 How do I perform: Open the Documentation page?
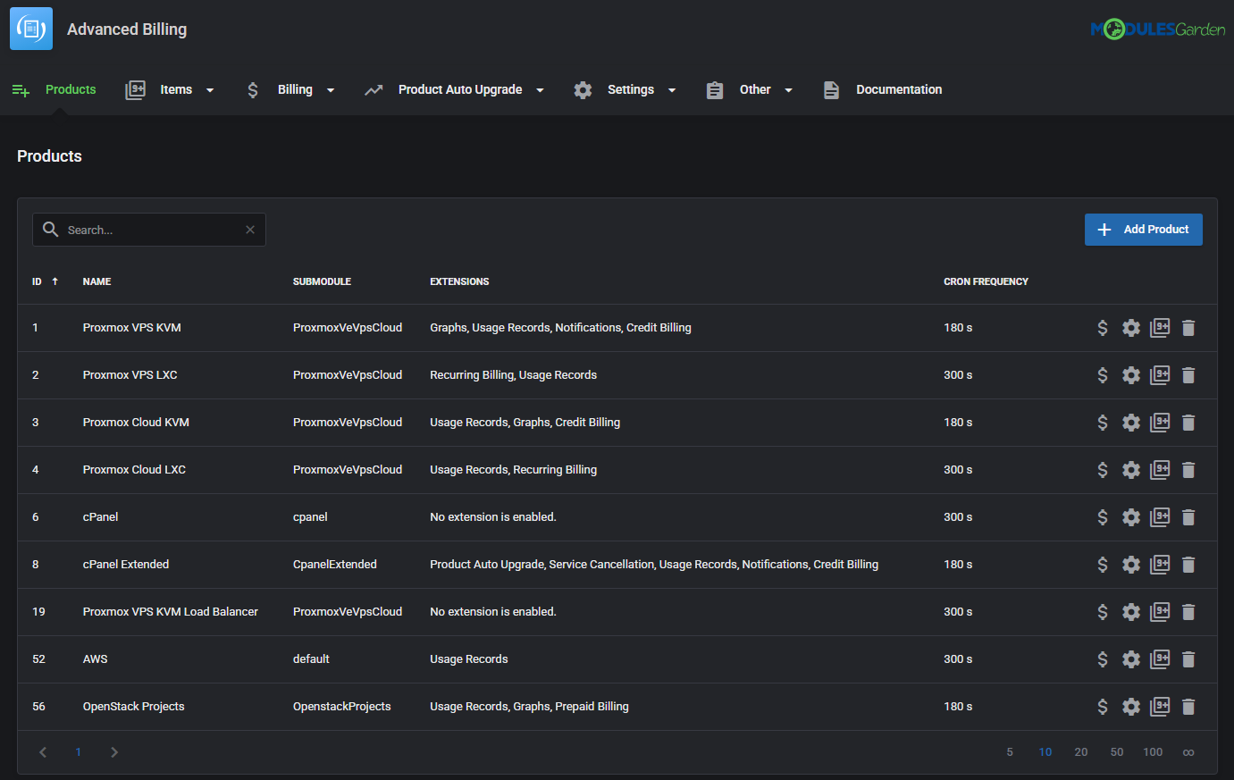coord(882,89)
